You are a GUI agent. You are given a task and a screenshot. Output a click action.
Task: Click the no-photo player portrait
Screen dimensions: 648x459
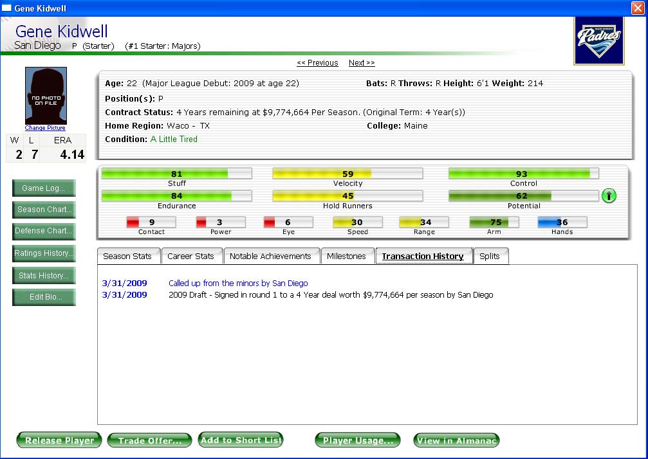pyautogui.click(x=46, y=95)
